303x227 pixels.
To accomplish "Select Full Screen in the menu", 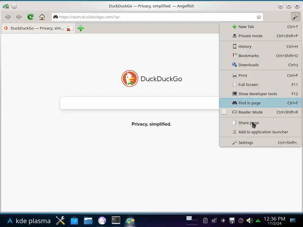I will (260, 85).
